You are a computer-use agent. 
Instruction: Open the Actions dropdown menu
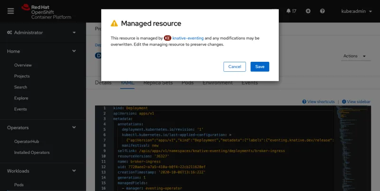tap(354, 56)
